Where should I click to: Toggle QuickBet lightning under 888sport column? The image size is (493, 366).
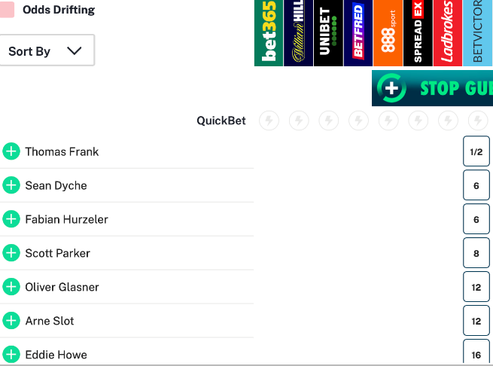[388, 120]
